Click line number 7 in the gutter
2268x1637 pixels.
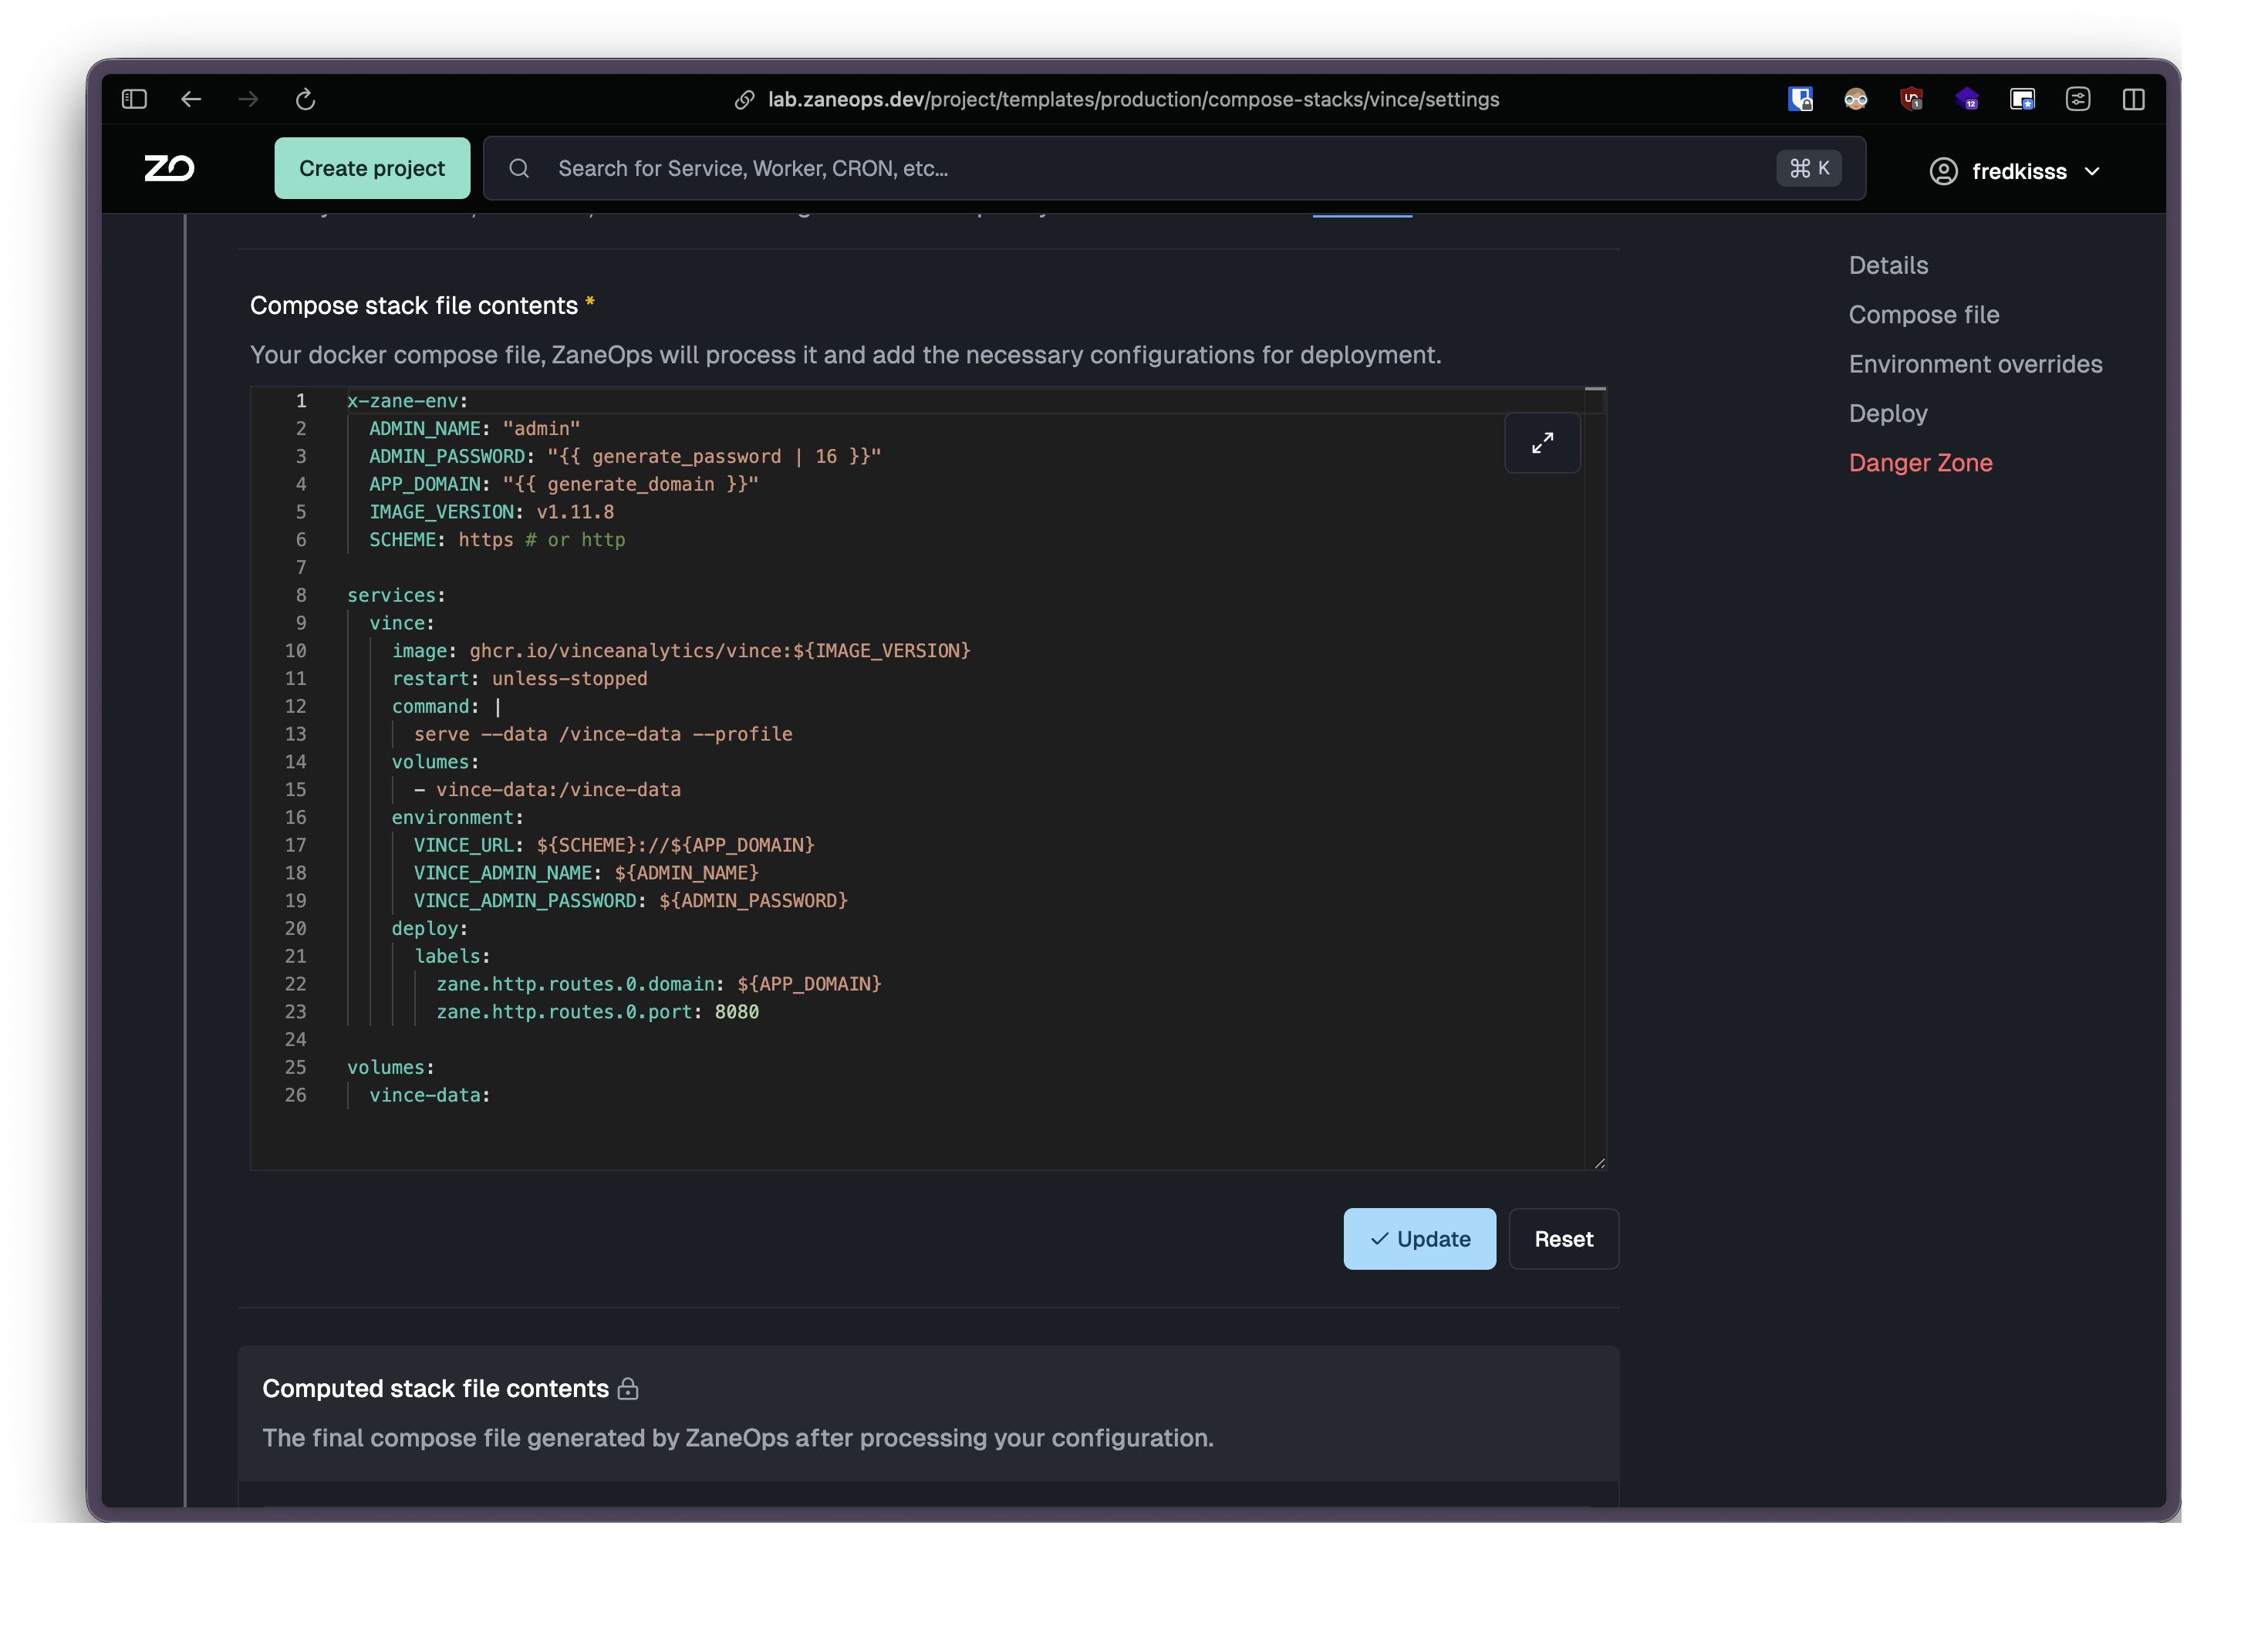[301, 567]
